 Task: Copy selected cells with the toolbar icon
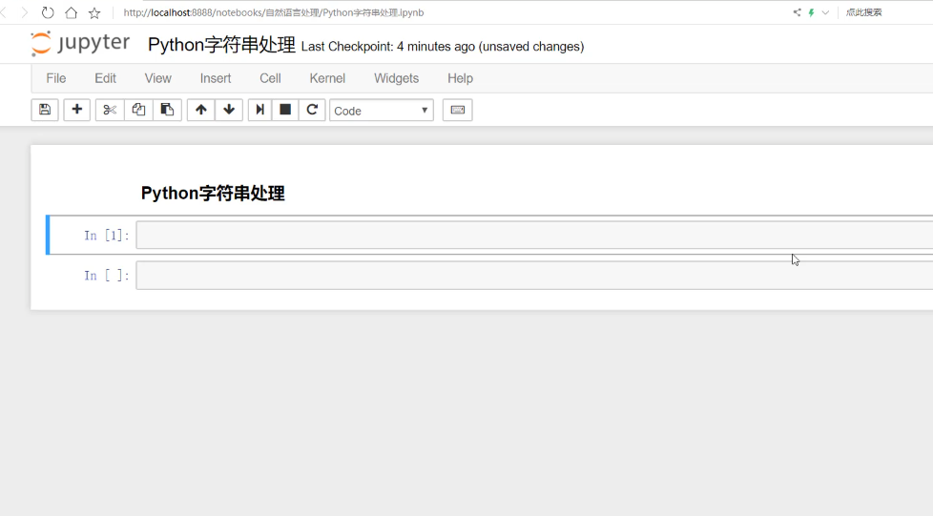pos(138,110)
